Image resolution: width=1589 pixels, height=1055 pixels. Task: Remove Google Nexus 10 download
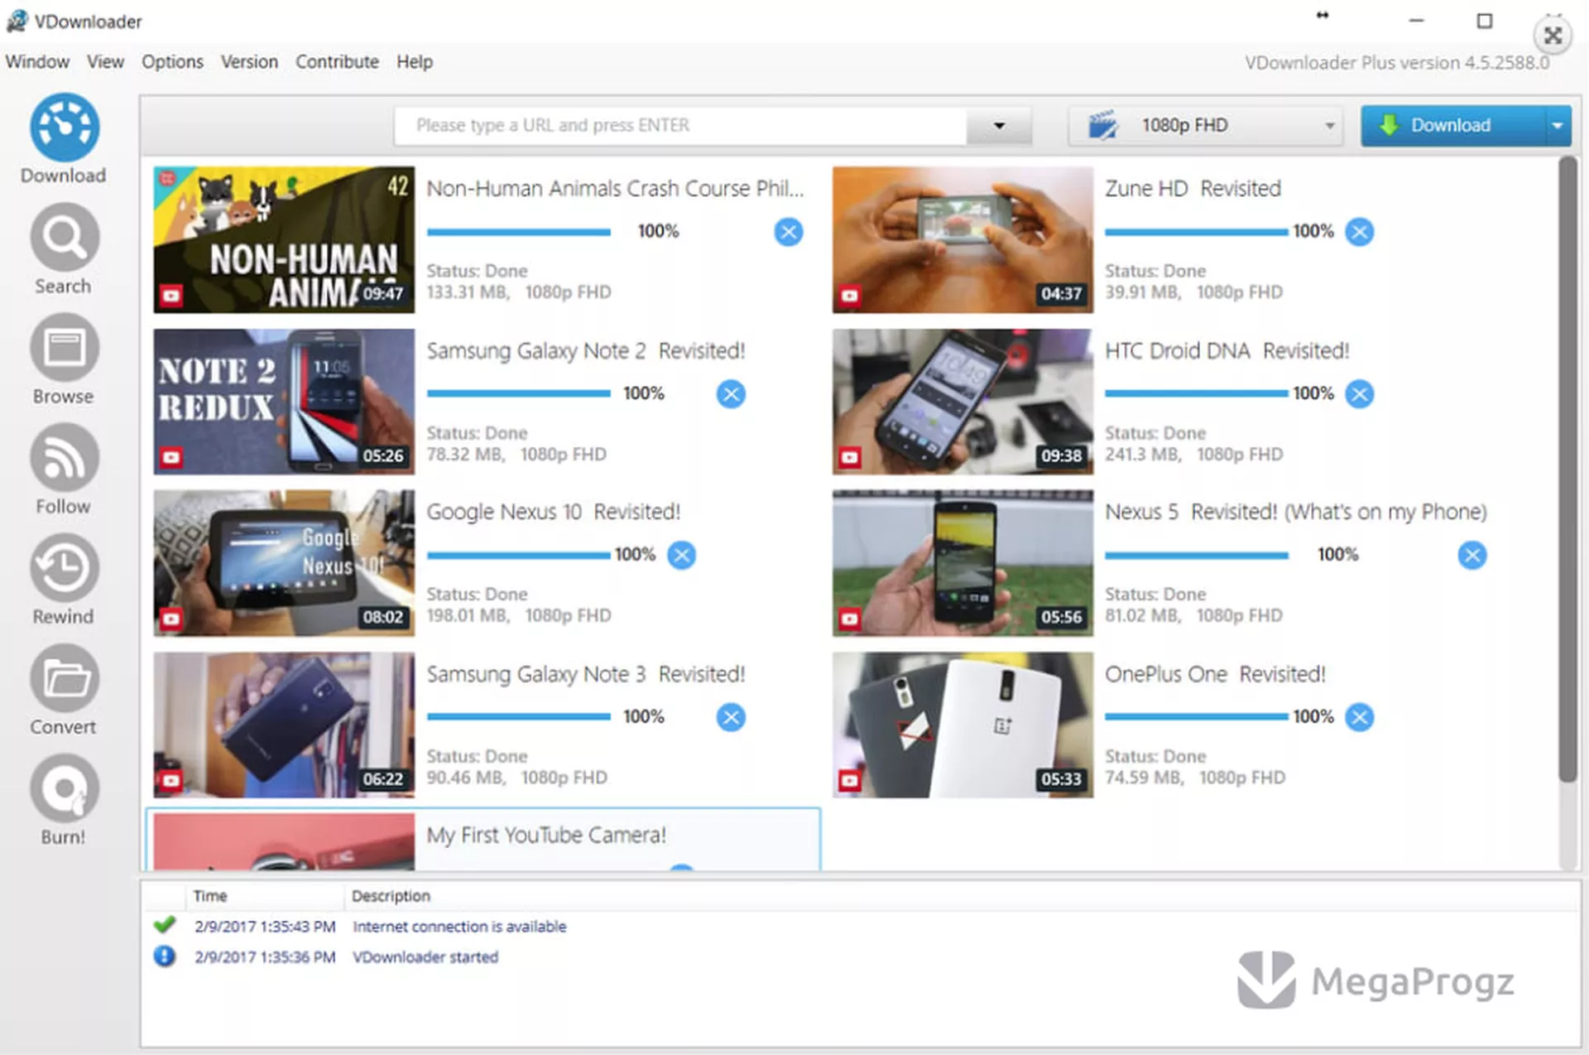pos(681,555)
